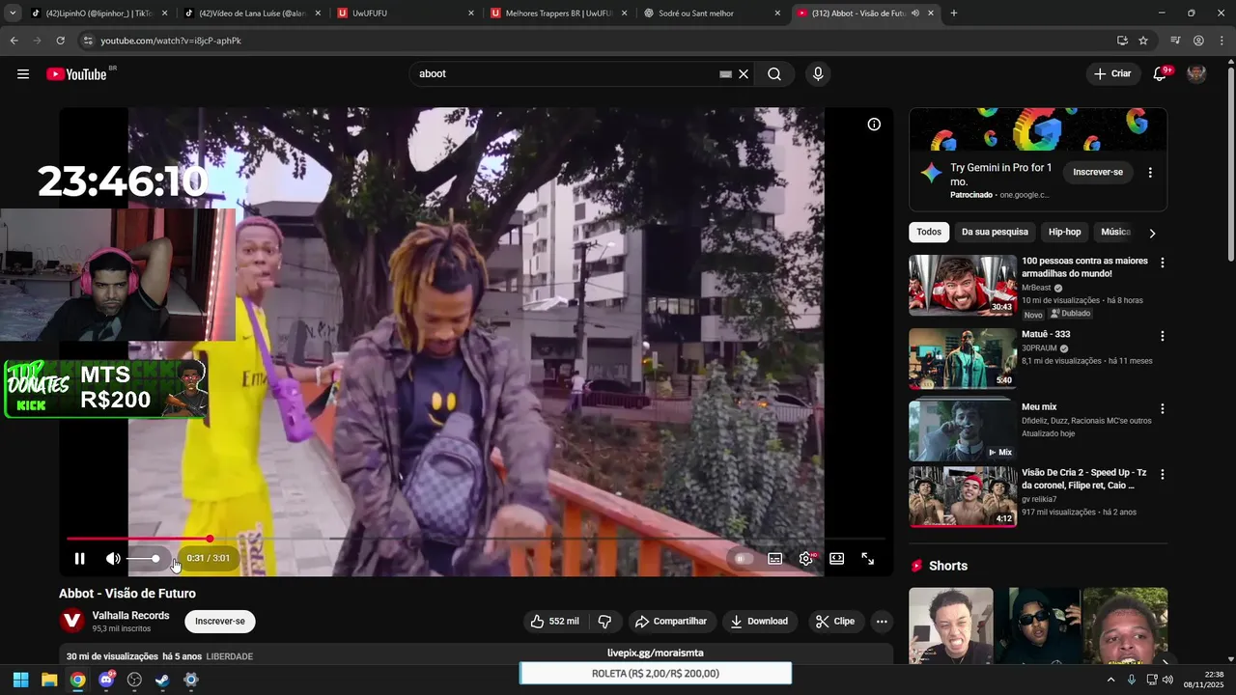Open the Meu mix playlist thumbnail
The width and height of the screenshot is (1236, 695).
tap(963, 431)
